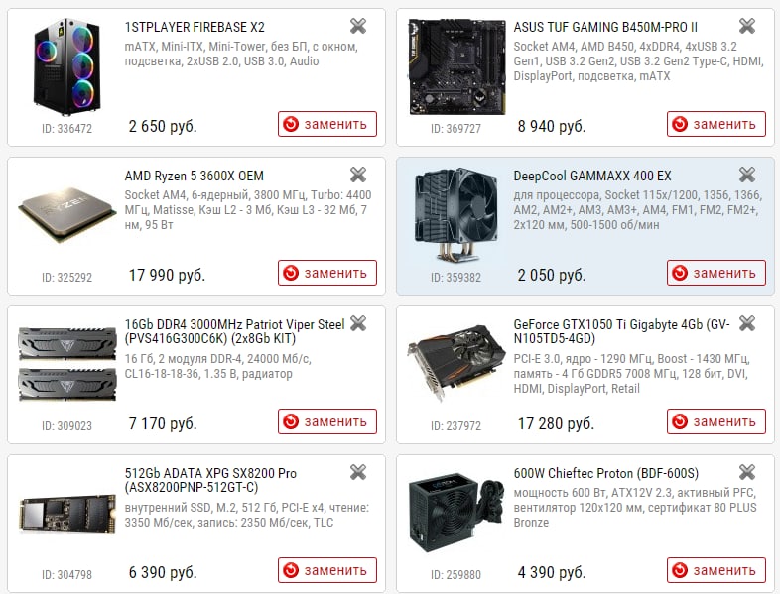Replace the 1STPLAYER FIREBASE X2 case
The image size is (780, 594).
coord(327,124)
